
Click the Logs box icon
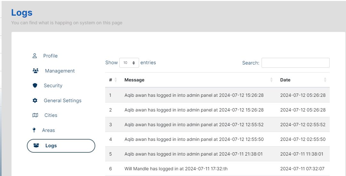(x=36, y=146)
